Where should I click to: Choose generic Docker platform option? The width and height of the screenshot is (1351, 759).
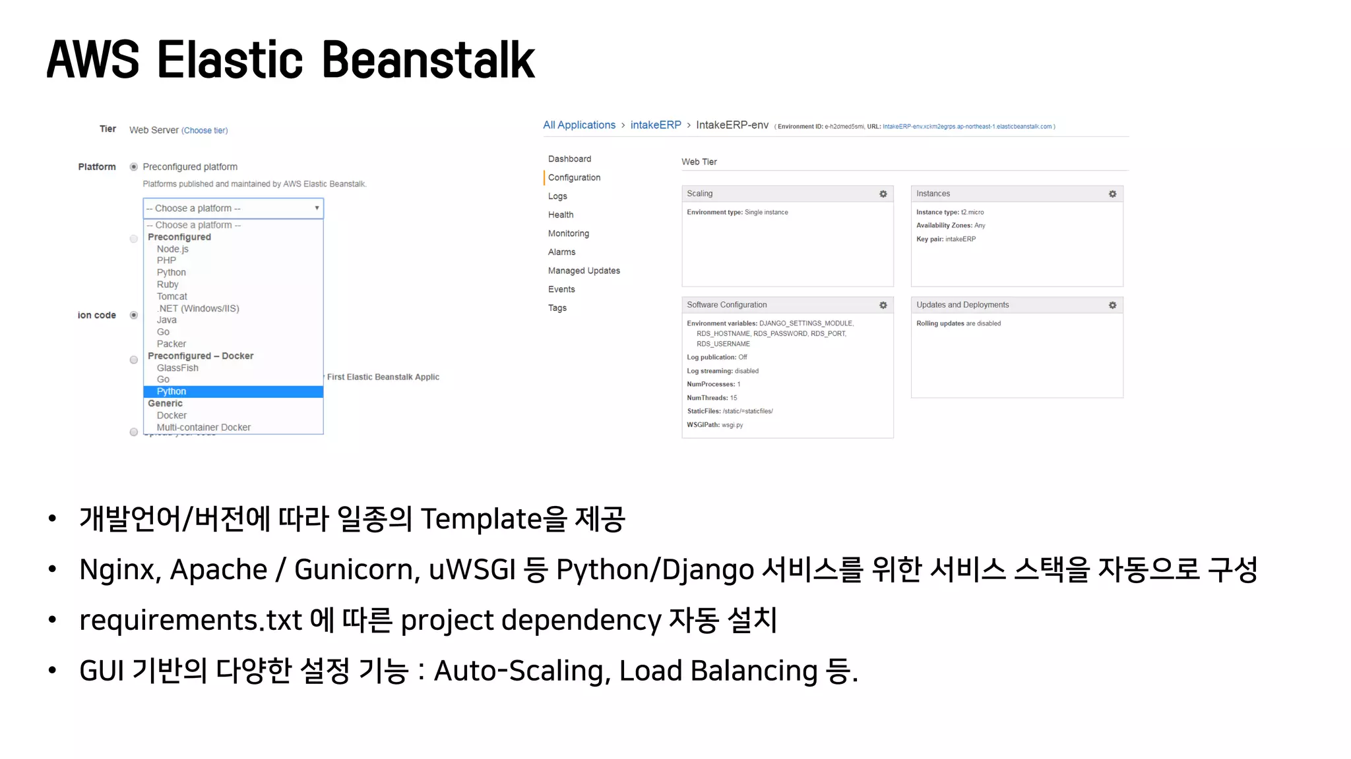tap(172, 415)
